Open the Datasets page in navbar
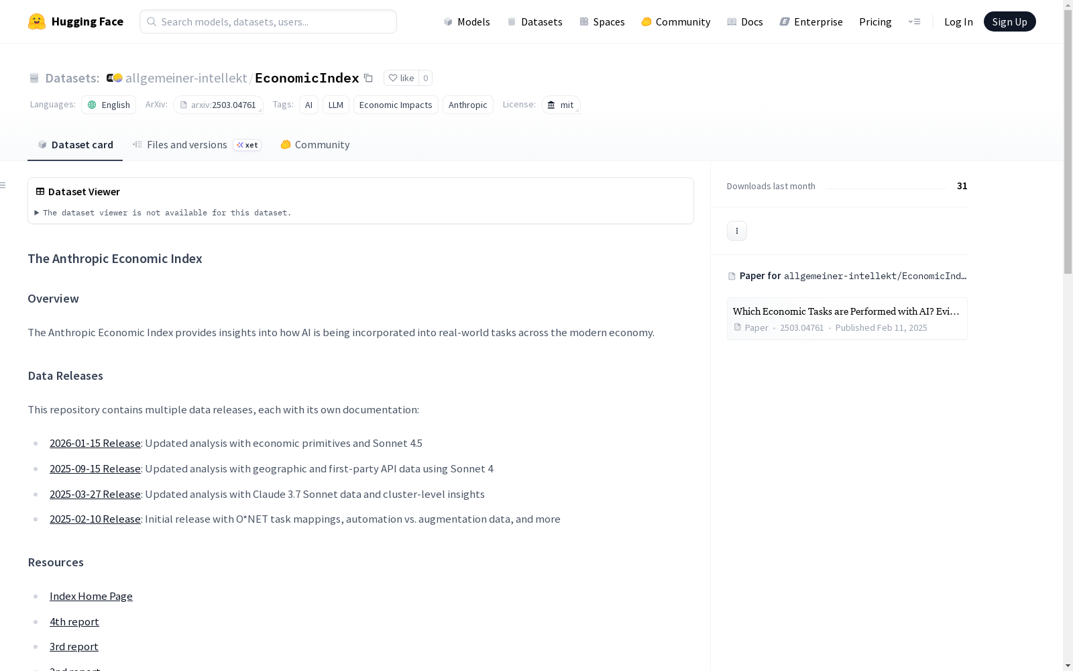 pos(534,21)
